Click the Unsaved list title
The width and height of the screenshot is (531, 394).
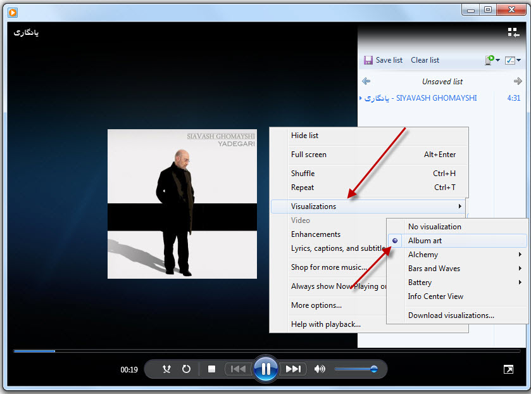442,81
